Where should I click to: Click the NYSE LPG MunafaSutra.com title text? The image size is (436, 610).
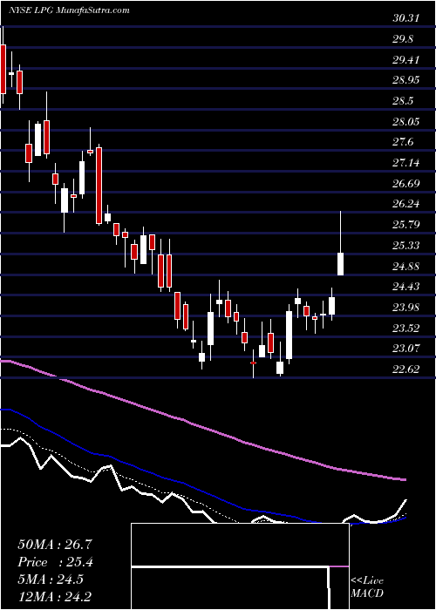(x=69, y=10)
